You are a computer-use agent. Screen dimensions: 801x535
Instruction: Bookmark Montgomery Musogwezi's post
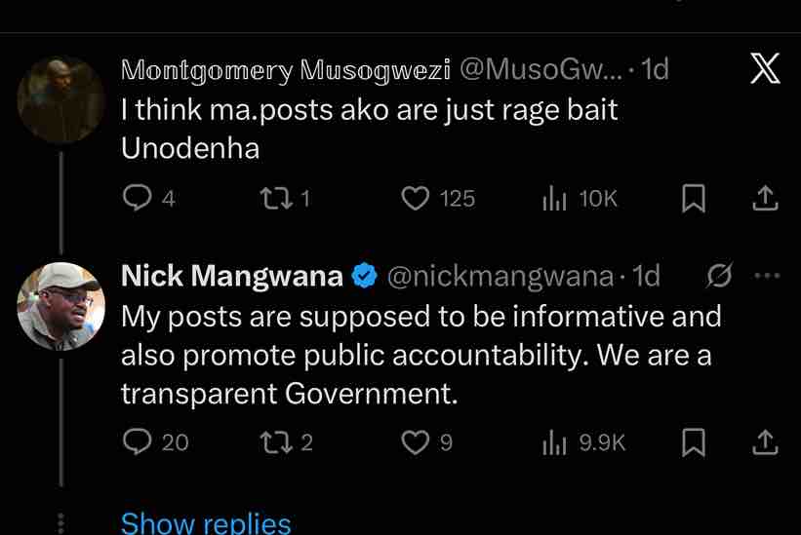(693, 198)
